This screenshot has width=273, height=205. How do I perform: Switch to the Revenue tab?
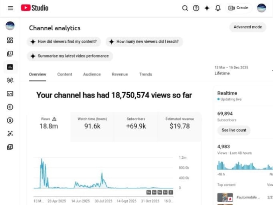[x=120, y=74]
